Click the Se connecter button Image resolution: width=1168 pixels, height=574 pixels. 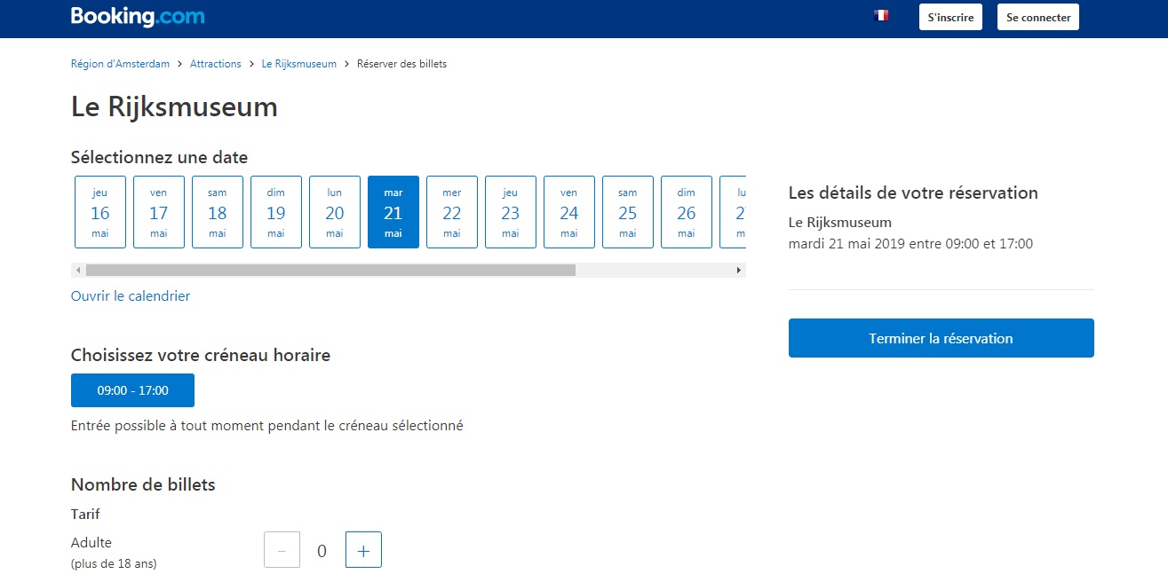[1038, 17]
